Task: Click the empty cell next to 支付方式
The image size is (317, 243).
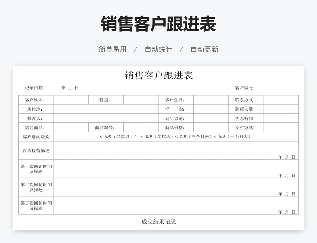Action: click(281, 128)
